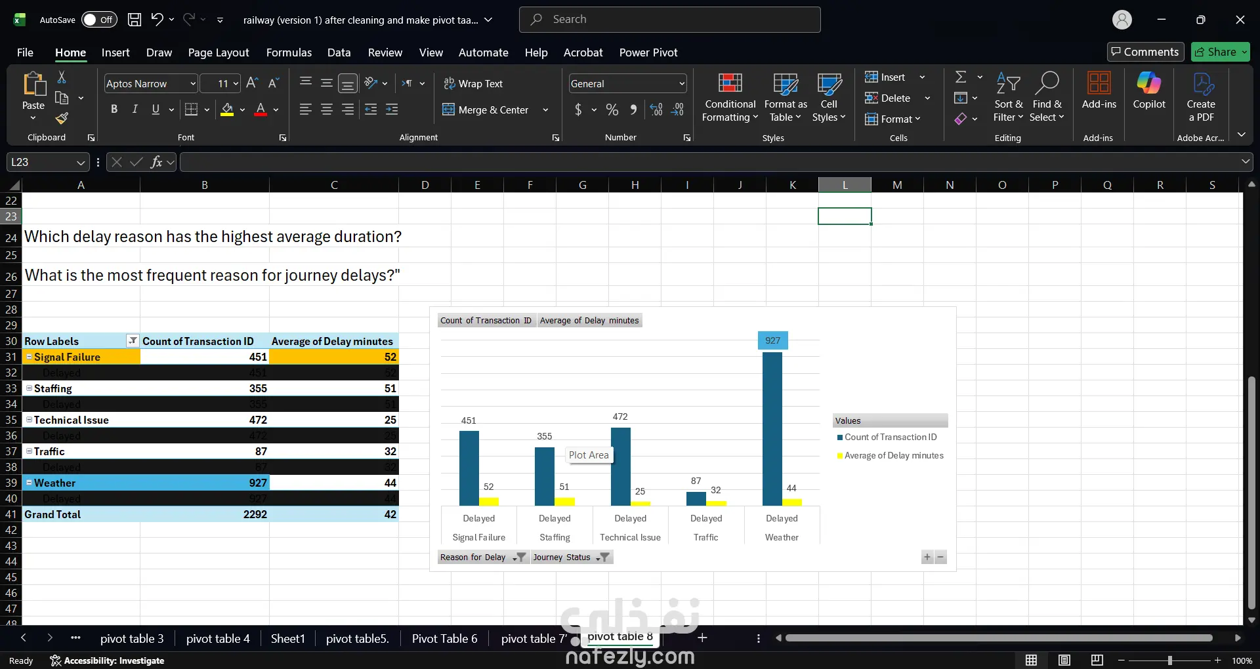Click the Save icon in title bar
Screen dimensions: 1260x669
point(135,20)
